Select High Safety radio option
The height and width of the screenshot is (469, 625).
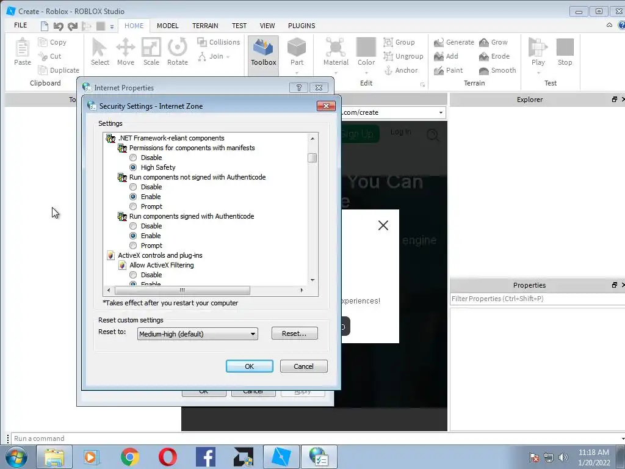(133, 167)
